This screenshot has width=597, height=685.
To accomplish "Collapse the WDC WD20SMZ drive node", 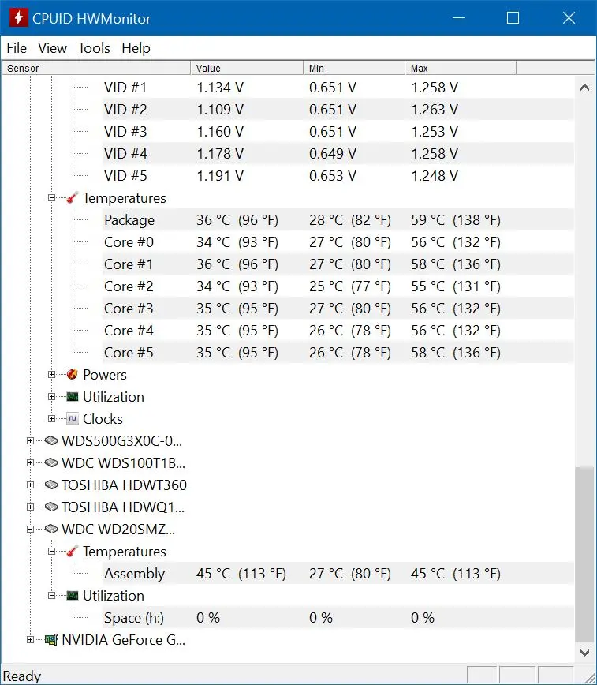I will click(30, 529).
